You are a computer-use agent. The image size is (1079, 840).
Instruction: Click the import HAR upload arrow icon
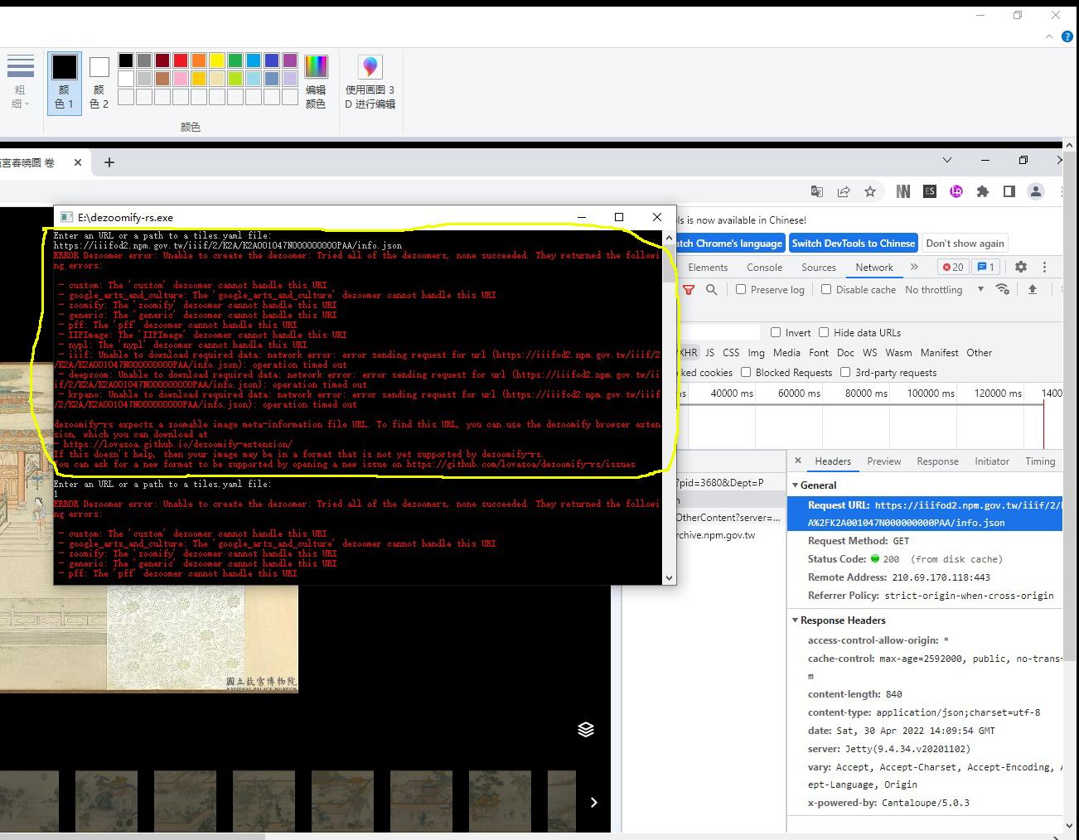coord(1033,289)
